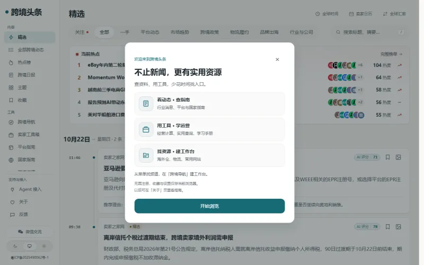Click the ICP备 registration number link
Screen dimensions: 424x265
30,258
